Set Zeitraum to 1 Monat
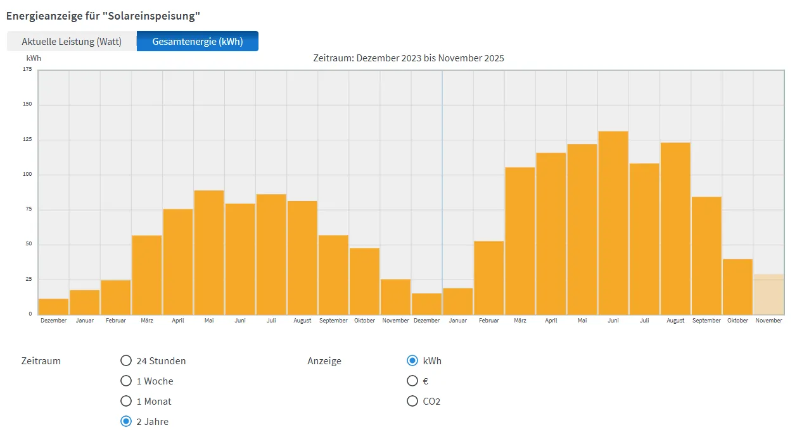The height and width of the screenshot is (430, 797). 126,402
